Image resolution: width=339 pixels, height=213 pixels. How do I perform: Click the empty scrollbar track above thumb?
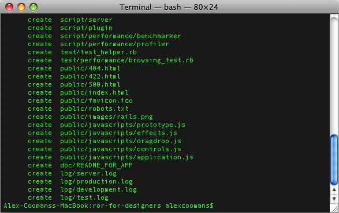[x=334, y=74]
